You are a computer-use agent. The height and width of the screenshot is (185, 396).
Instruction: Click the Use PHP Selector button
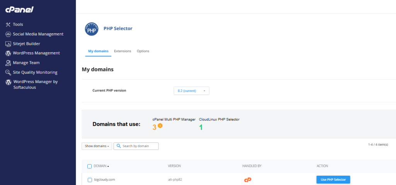(x=333, y=180)
